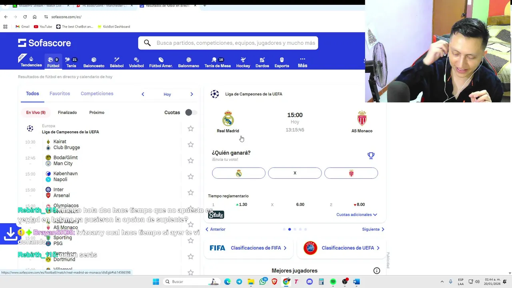The image size is (512, 288).
Task: Go to Anterior featured match
Action: pyautogui.click(x=215, y=229)
